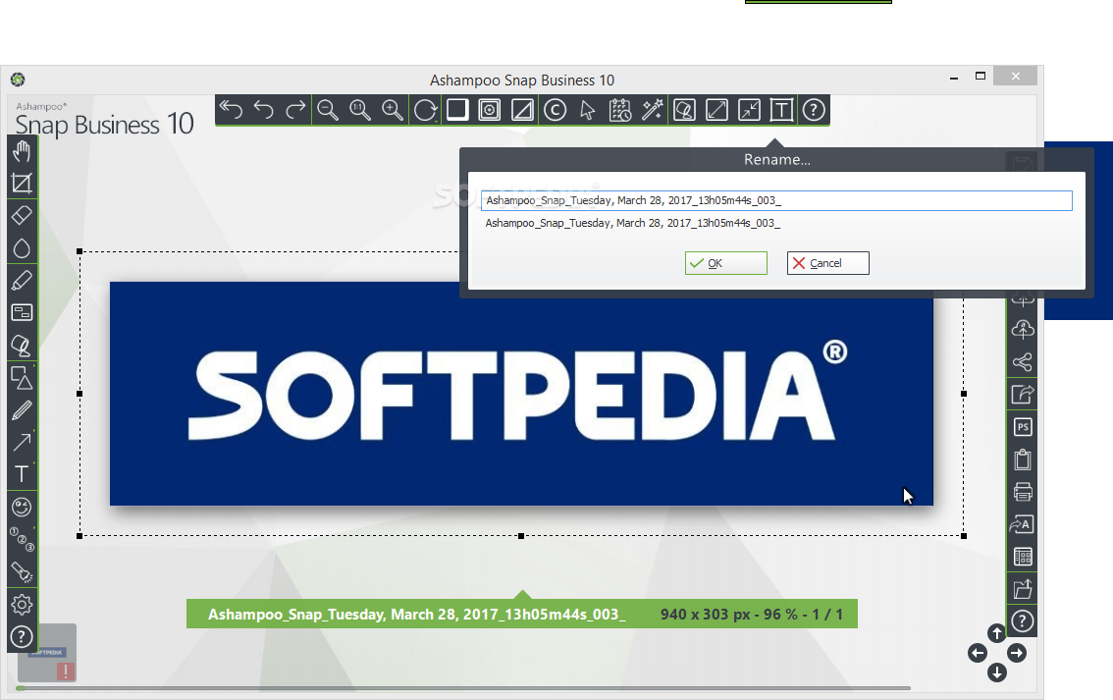The width and height of the screenshot is (1113, 700).
Task: Add the copyright watermark icon
Action: (556, 110)
